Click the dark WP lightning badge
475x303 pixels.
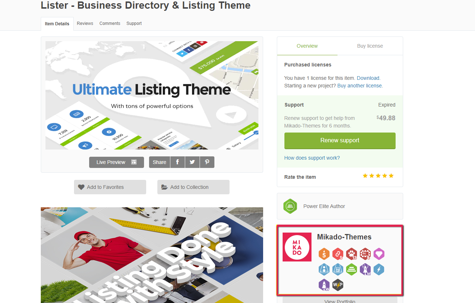point(338,285)
